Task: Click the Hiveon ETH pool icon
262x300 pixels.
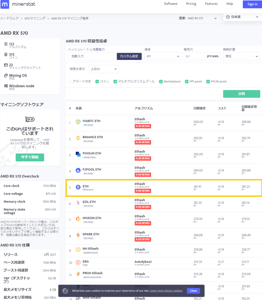Action: [78, 219]
